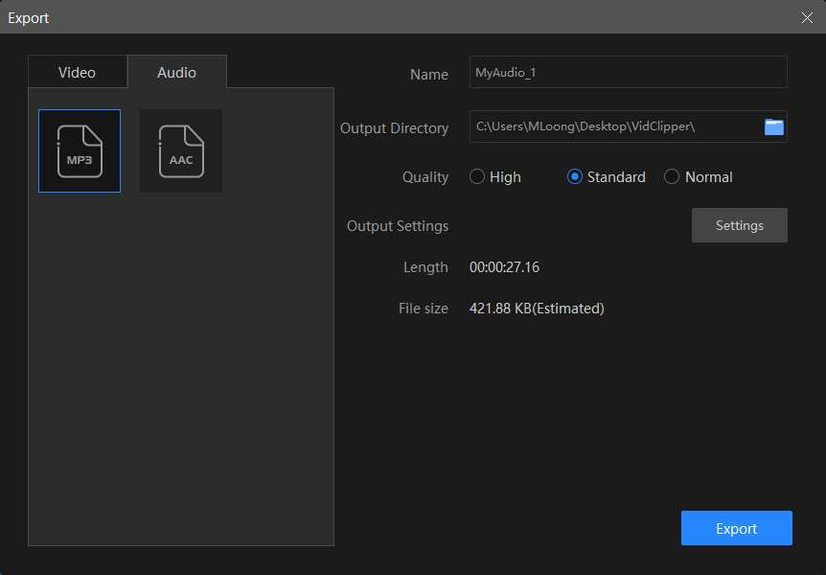The width and height of the screenshot is (826, 575).
Task: Click the Output Directory label
Action: tap(394, 128)
